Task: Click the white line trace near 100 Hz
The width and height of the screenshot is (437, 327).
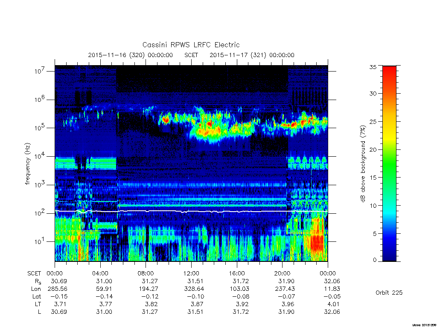Action: point(191,212)
